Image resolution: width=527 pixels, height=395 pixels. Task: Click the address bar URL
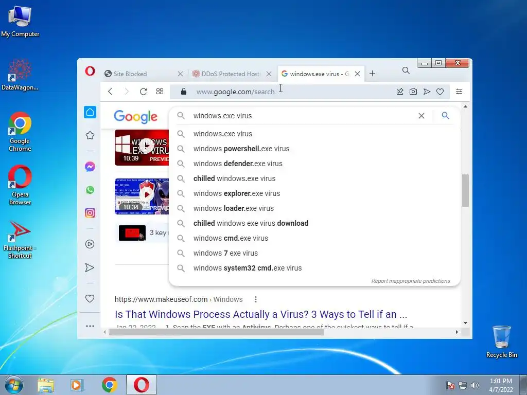point(235,92)
